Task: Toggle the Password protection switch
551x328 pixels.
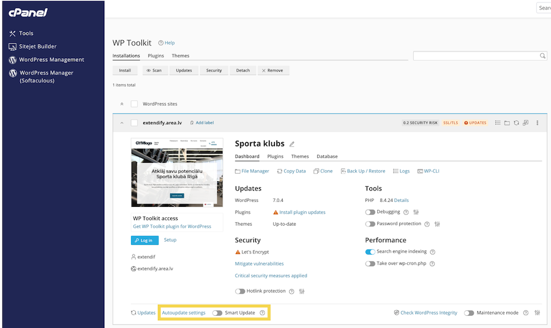Action: click(370, 224)
